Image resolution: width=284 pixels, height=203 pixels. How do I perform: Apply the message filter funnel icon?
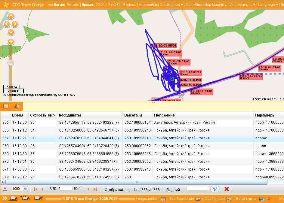[214, 189]
